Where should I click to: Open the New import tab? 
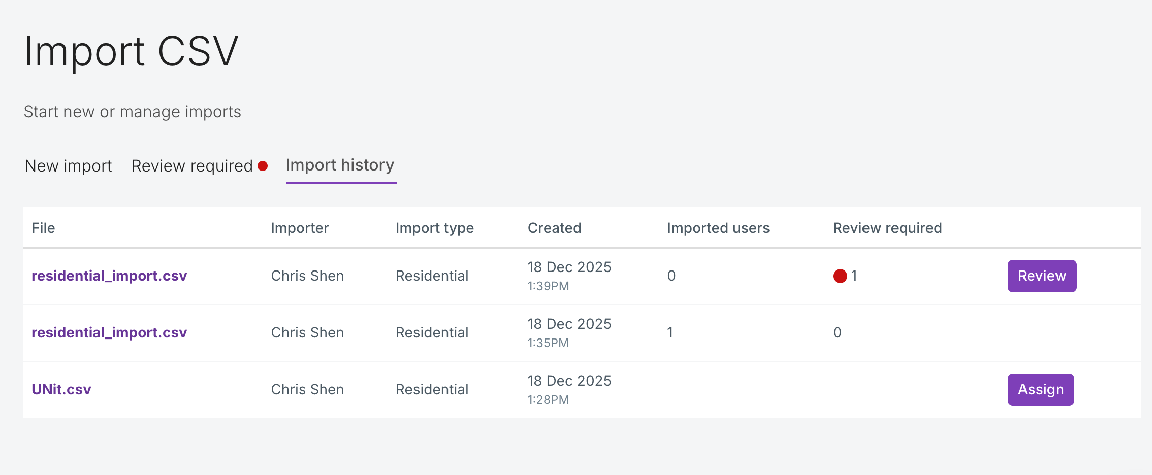[x=68, y=166]
